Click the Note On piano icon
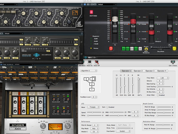 tap(90, 62)
